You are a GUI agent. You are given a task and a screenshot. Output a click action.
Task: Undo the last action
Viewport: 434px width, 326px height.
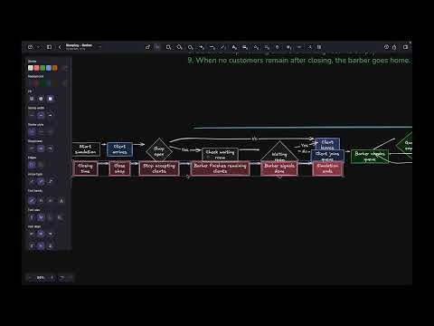coord(61,277)
